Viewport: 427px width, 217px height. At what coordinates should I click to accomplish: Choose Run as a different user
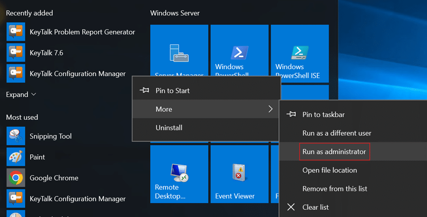pos(337,133)
